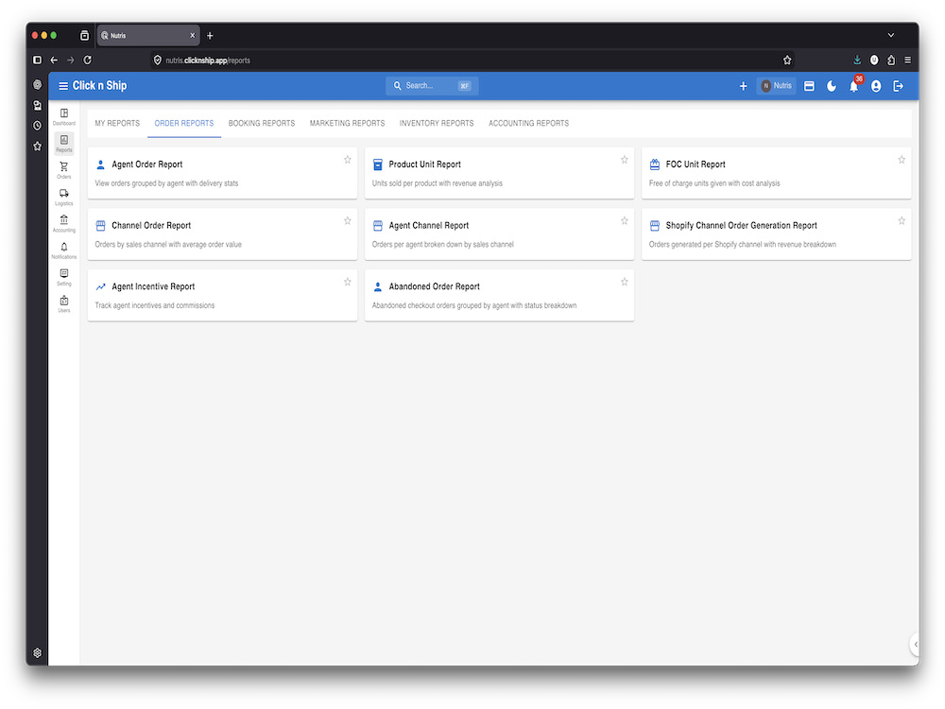Expand the browser tab list dropdown
The image size is (945, 709).
coord(891,35)
